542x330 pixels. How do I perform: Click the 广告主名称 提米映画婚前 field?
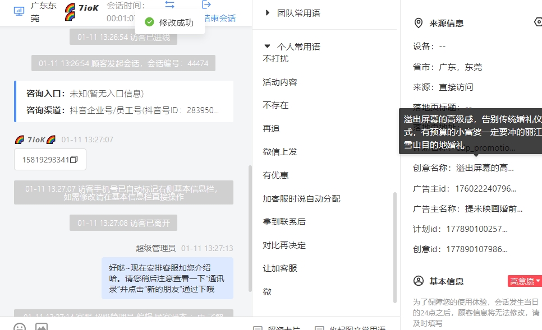coord(468,209)
